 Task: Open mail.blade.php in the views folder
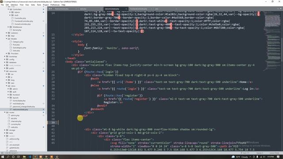tap(19, 103)
